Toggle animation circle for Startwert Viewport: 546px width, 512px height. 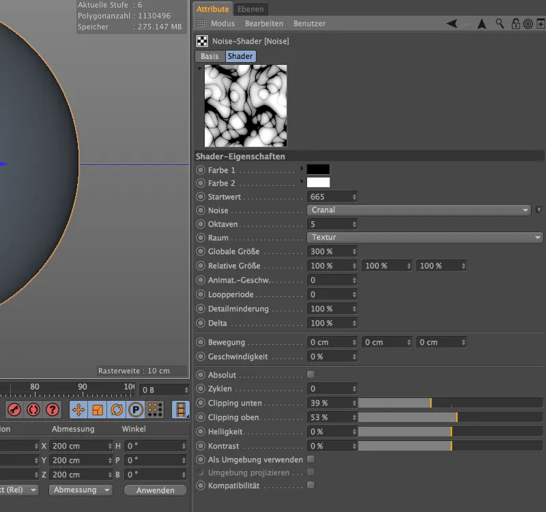(201, 197)
